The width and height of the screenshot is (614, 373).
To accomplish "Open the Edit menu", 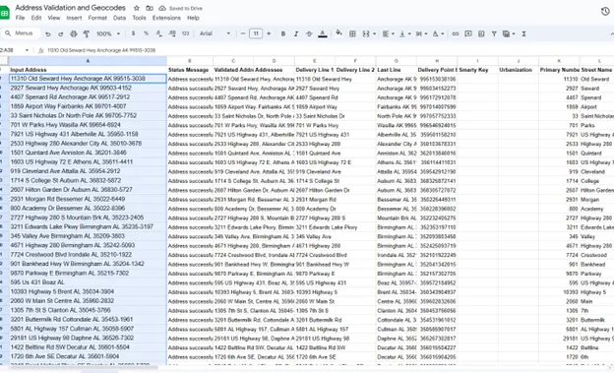I will [x=36, y=18].
